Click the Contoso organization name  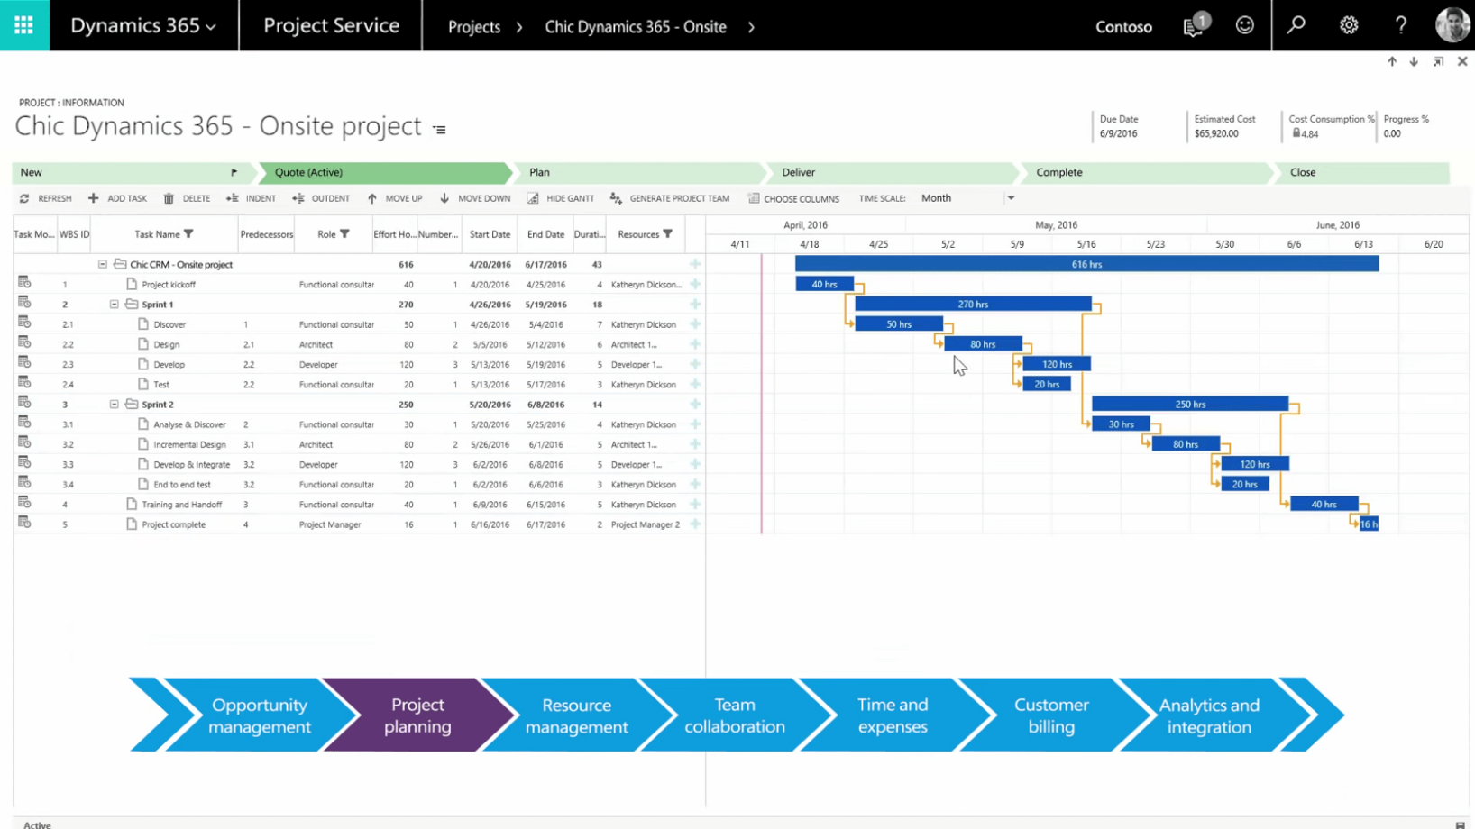pyautogui.click(x=1123, y=26)
